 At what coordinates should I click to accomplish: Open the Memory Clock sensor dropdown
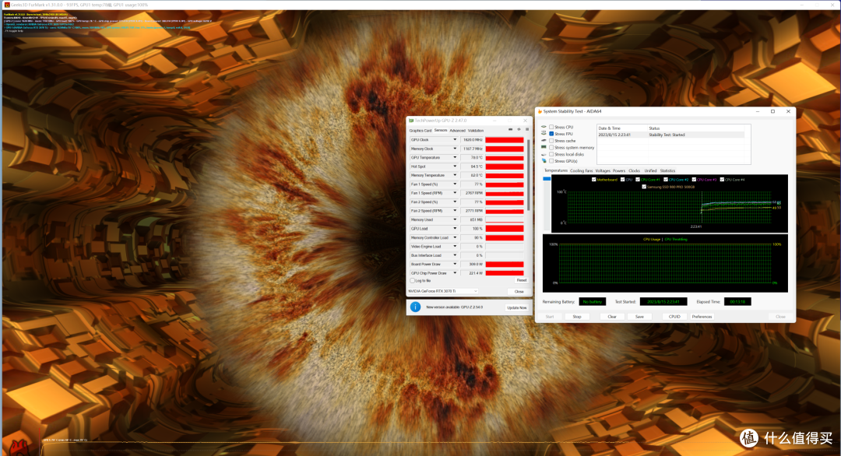click(455, 149)
